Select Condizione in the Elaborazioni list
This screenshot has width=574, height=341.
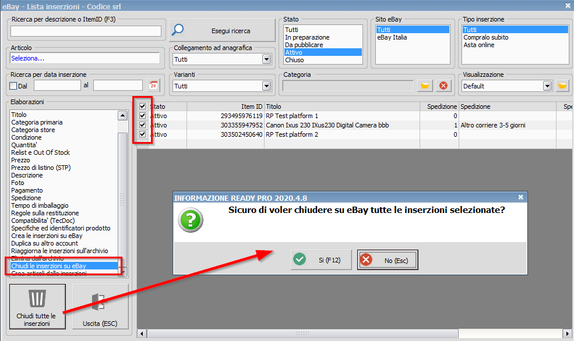click(64, 137)
